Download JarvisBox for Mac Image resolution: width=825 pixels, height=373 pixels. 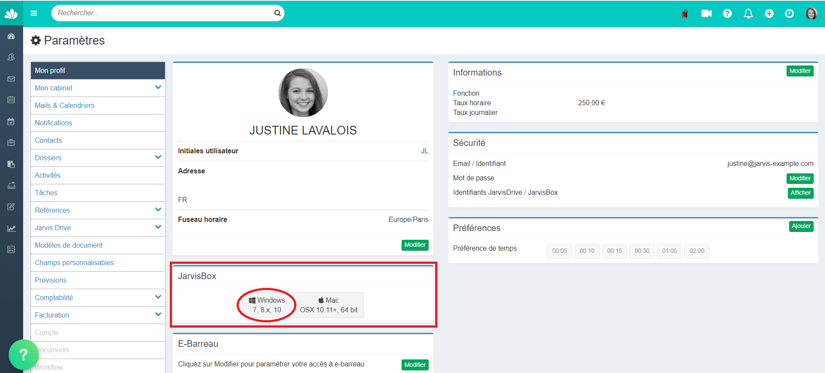point(329,305)
